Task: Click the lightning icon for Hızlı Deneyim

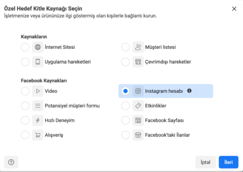Action: (38, 120)
